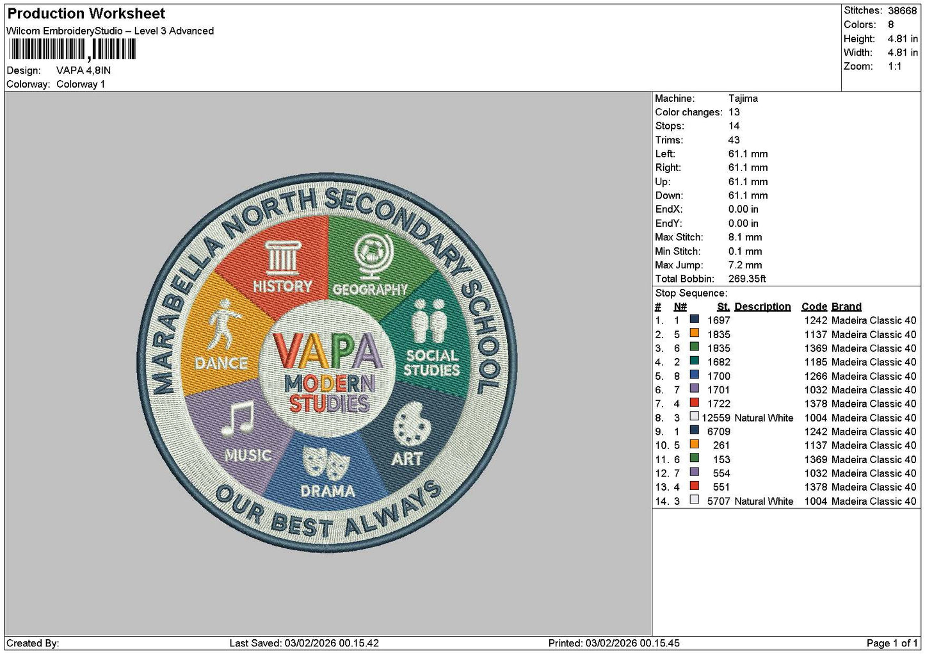This screenshot has width=925, height=654.
Task: Click the stitch count '6709' in row 9
Action: [719, 432]
